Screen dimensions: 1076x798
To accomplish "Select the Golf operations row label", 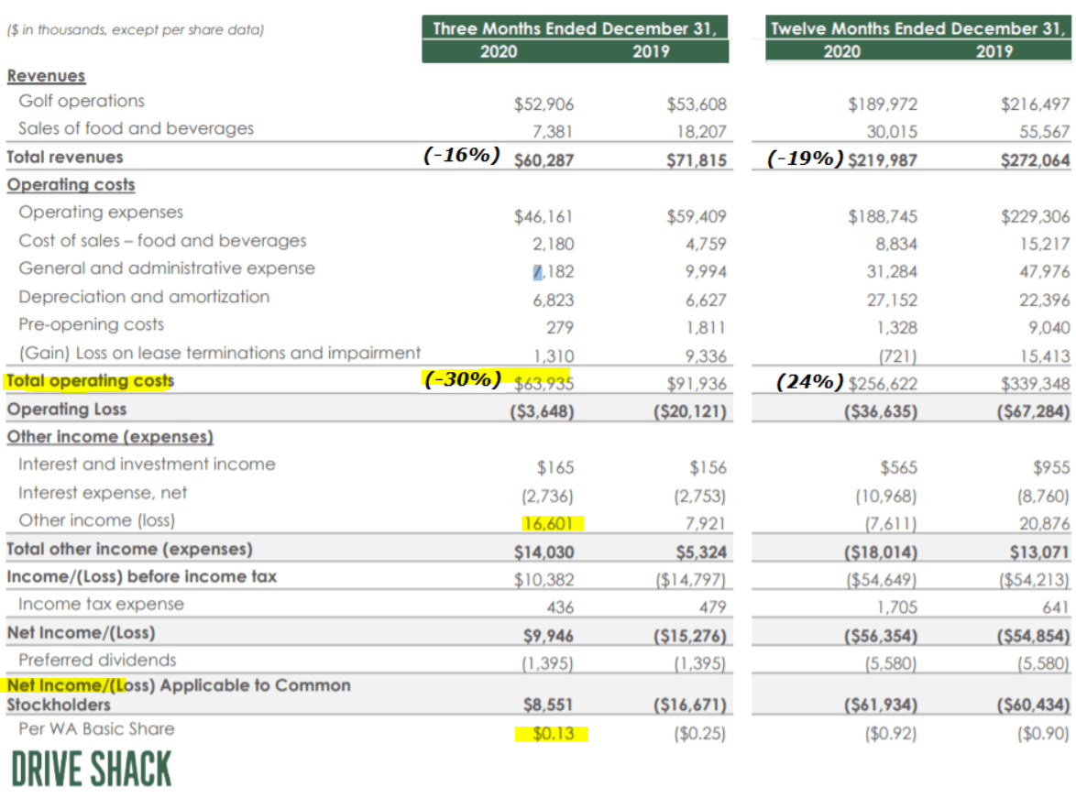I will [82, 101].
